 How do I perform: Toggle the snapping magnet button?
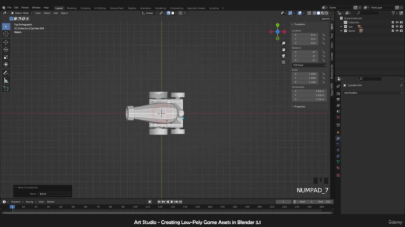168,13
